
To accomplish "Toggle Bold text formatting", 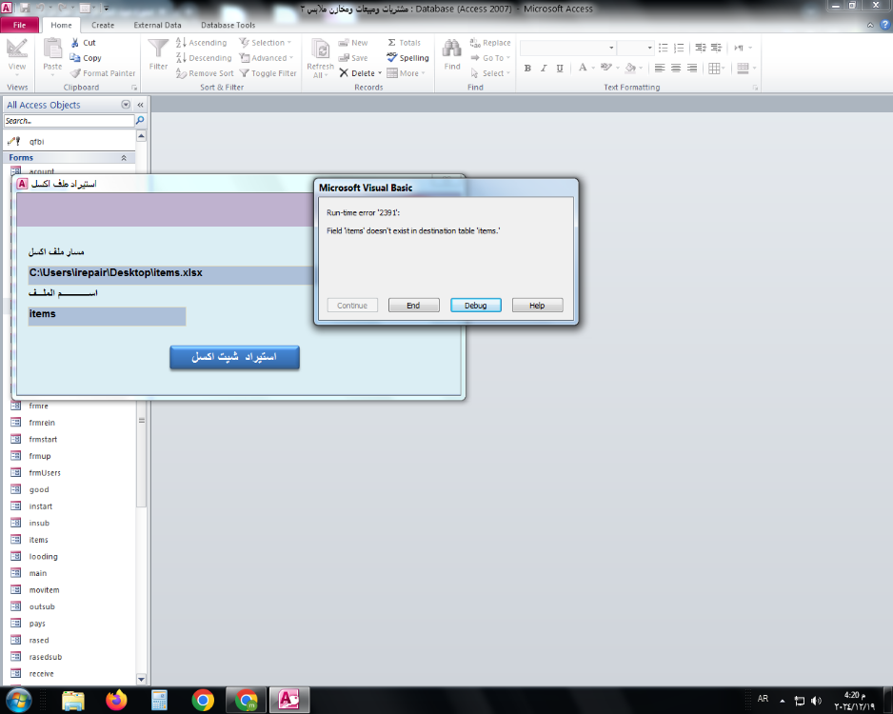I will click(527, 69).
